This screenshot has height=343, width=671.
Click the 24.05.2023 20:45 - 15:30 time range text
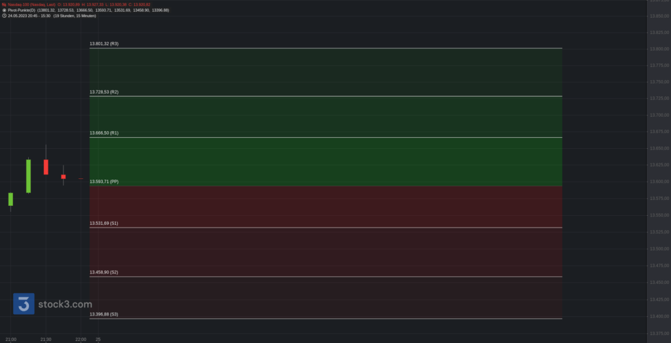29,16
